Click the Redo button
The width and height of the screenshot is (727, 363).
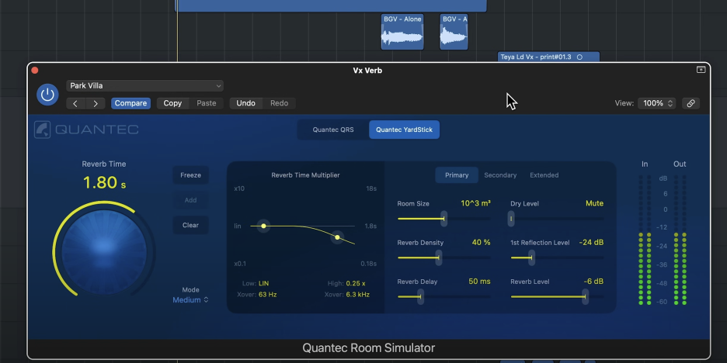point(279,103)
